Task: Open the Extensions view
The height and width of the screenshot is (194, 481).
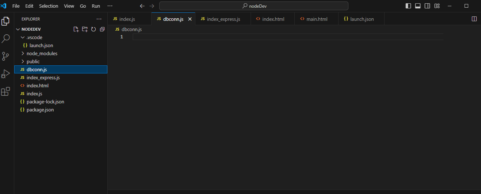Action: coord(5,91)
